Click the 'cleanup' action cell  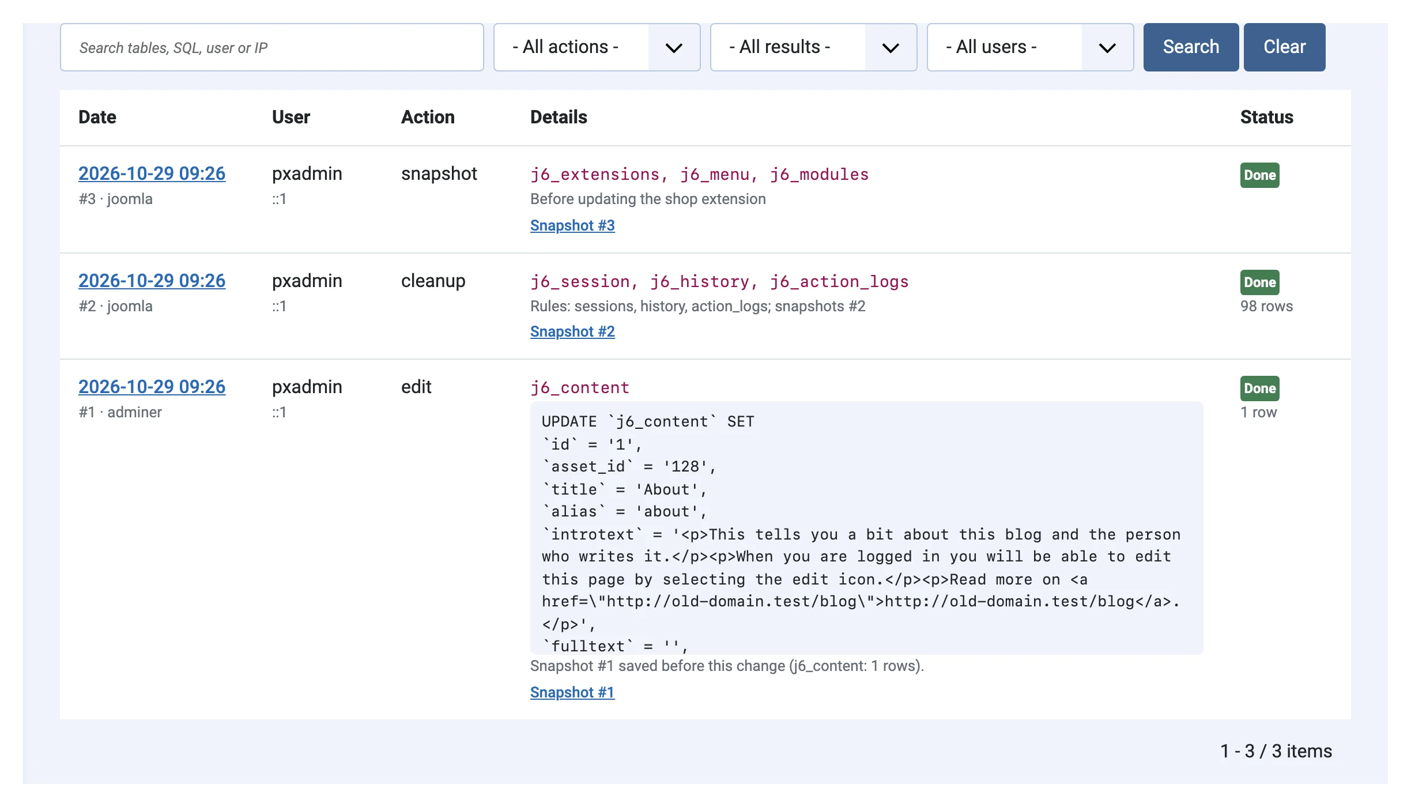pos(433,281)
